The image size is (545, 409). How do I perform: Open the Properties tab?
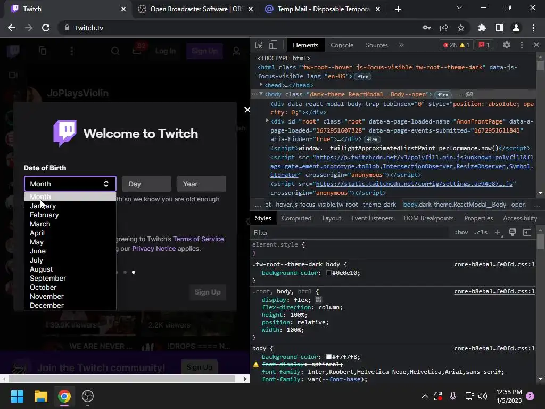tap(478, 218)
